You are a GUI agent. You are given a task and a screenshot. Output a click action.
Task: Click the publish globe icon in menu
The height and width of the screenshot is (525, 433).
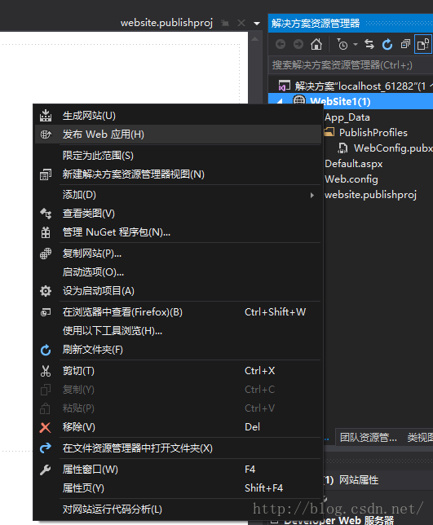(x=46, y=135)
